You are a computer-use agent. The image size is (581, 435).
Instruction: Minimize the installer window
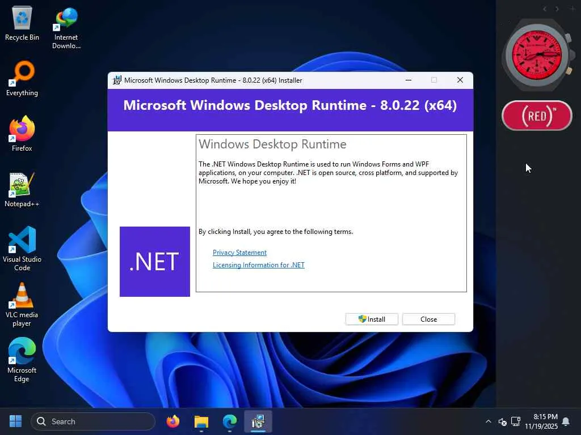coord(409,80)
